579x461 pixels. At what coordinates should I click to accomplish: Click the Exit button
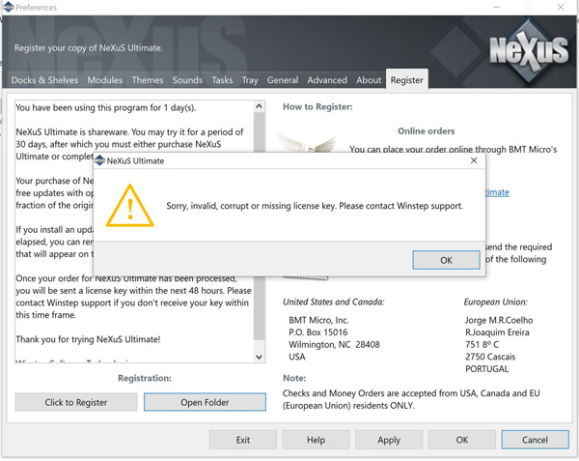click(x=243, y=440)
